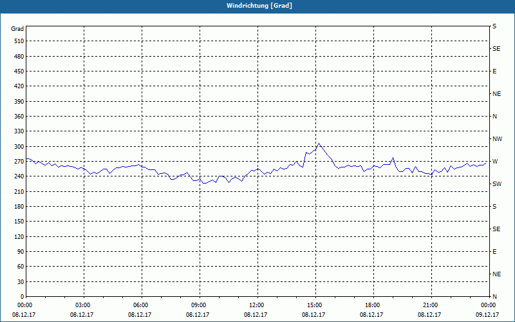This screenshot has height=322, width=515.
Task: Click the SW compass label on right axis
Action: (497, 184)
